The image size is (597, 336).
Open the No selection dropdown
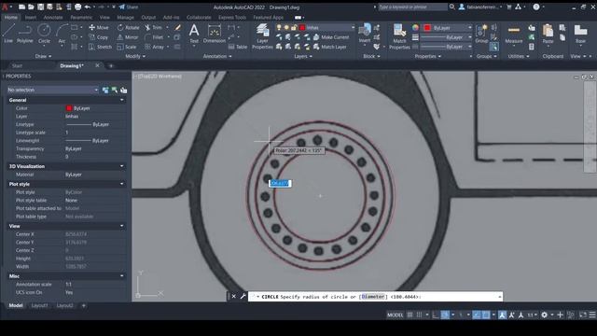[53, 90]
